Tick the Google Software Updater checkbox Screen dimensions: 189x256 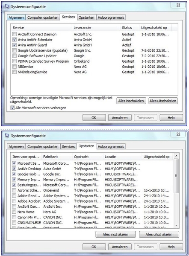click(x=15, y=55)
